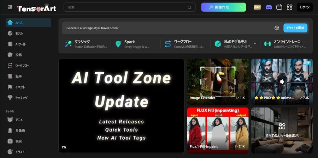Open the イラスト channel
This screenshot has height=158, width=318.
pyautogui.click(x=28, y=152)
